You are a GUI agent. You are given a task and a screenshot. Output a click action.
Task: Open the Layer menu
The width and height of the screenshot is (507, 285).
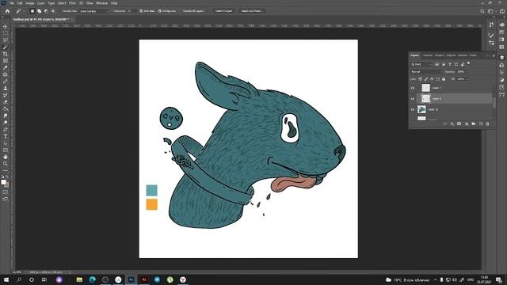pos(41,3)
